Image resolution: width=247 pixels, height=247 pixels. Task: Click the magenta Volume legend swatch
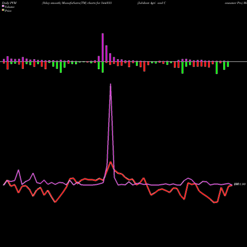tap(3, 6)
